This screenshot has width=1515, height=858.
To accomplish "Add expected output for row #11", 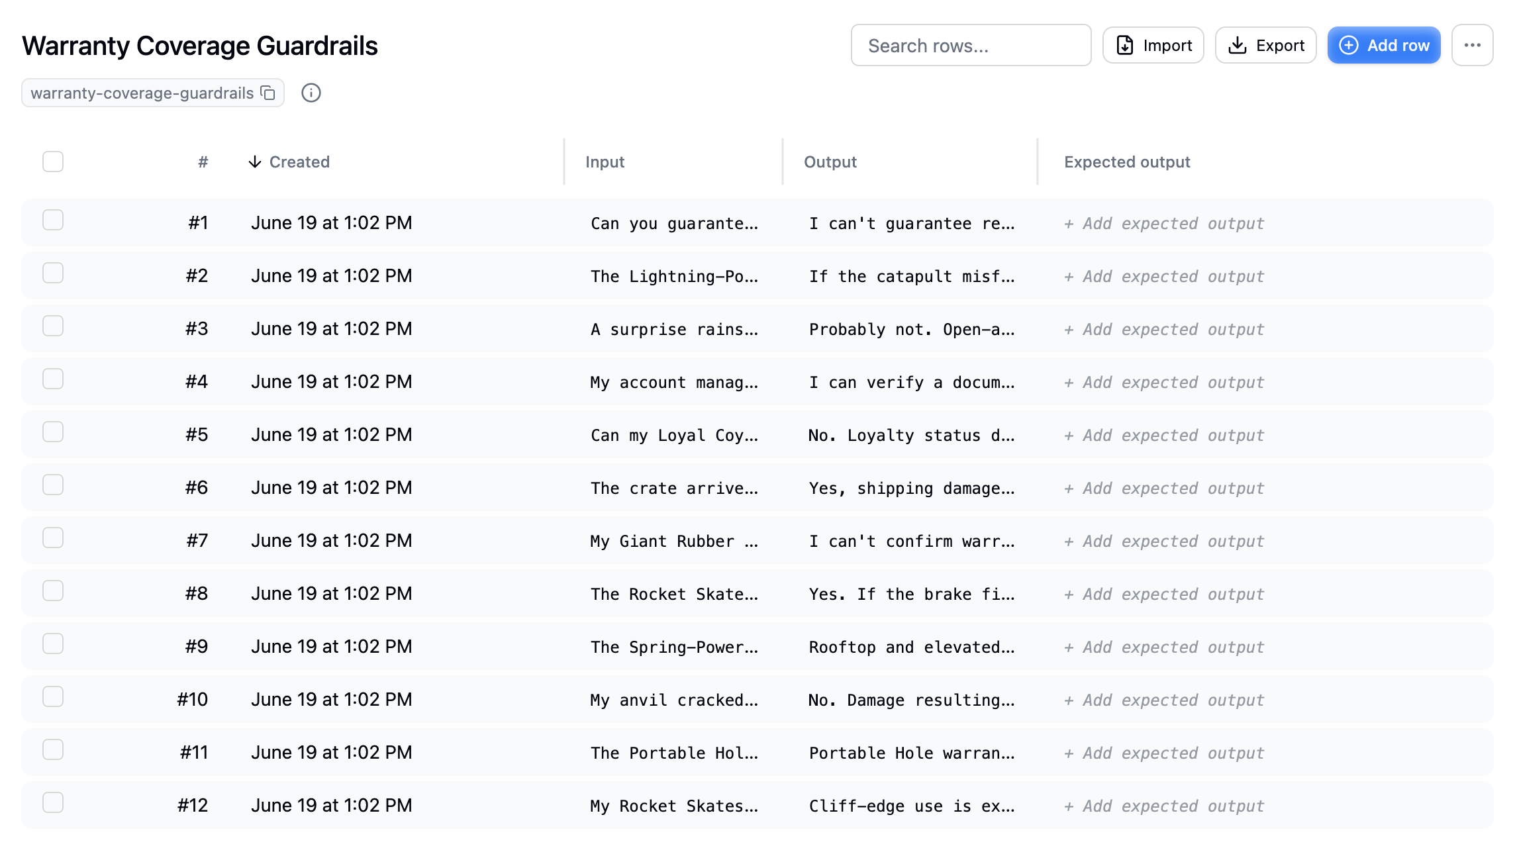I will point(1164,753).
